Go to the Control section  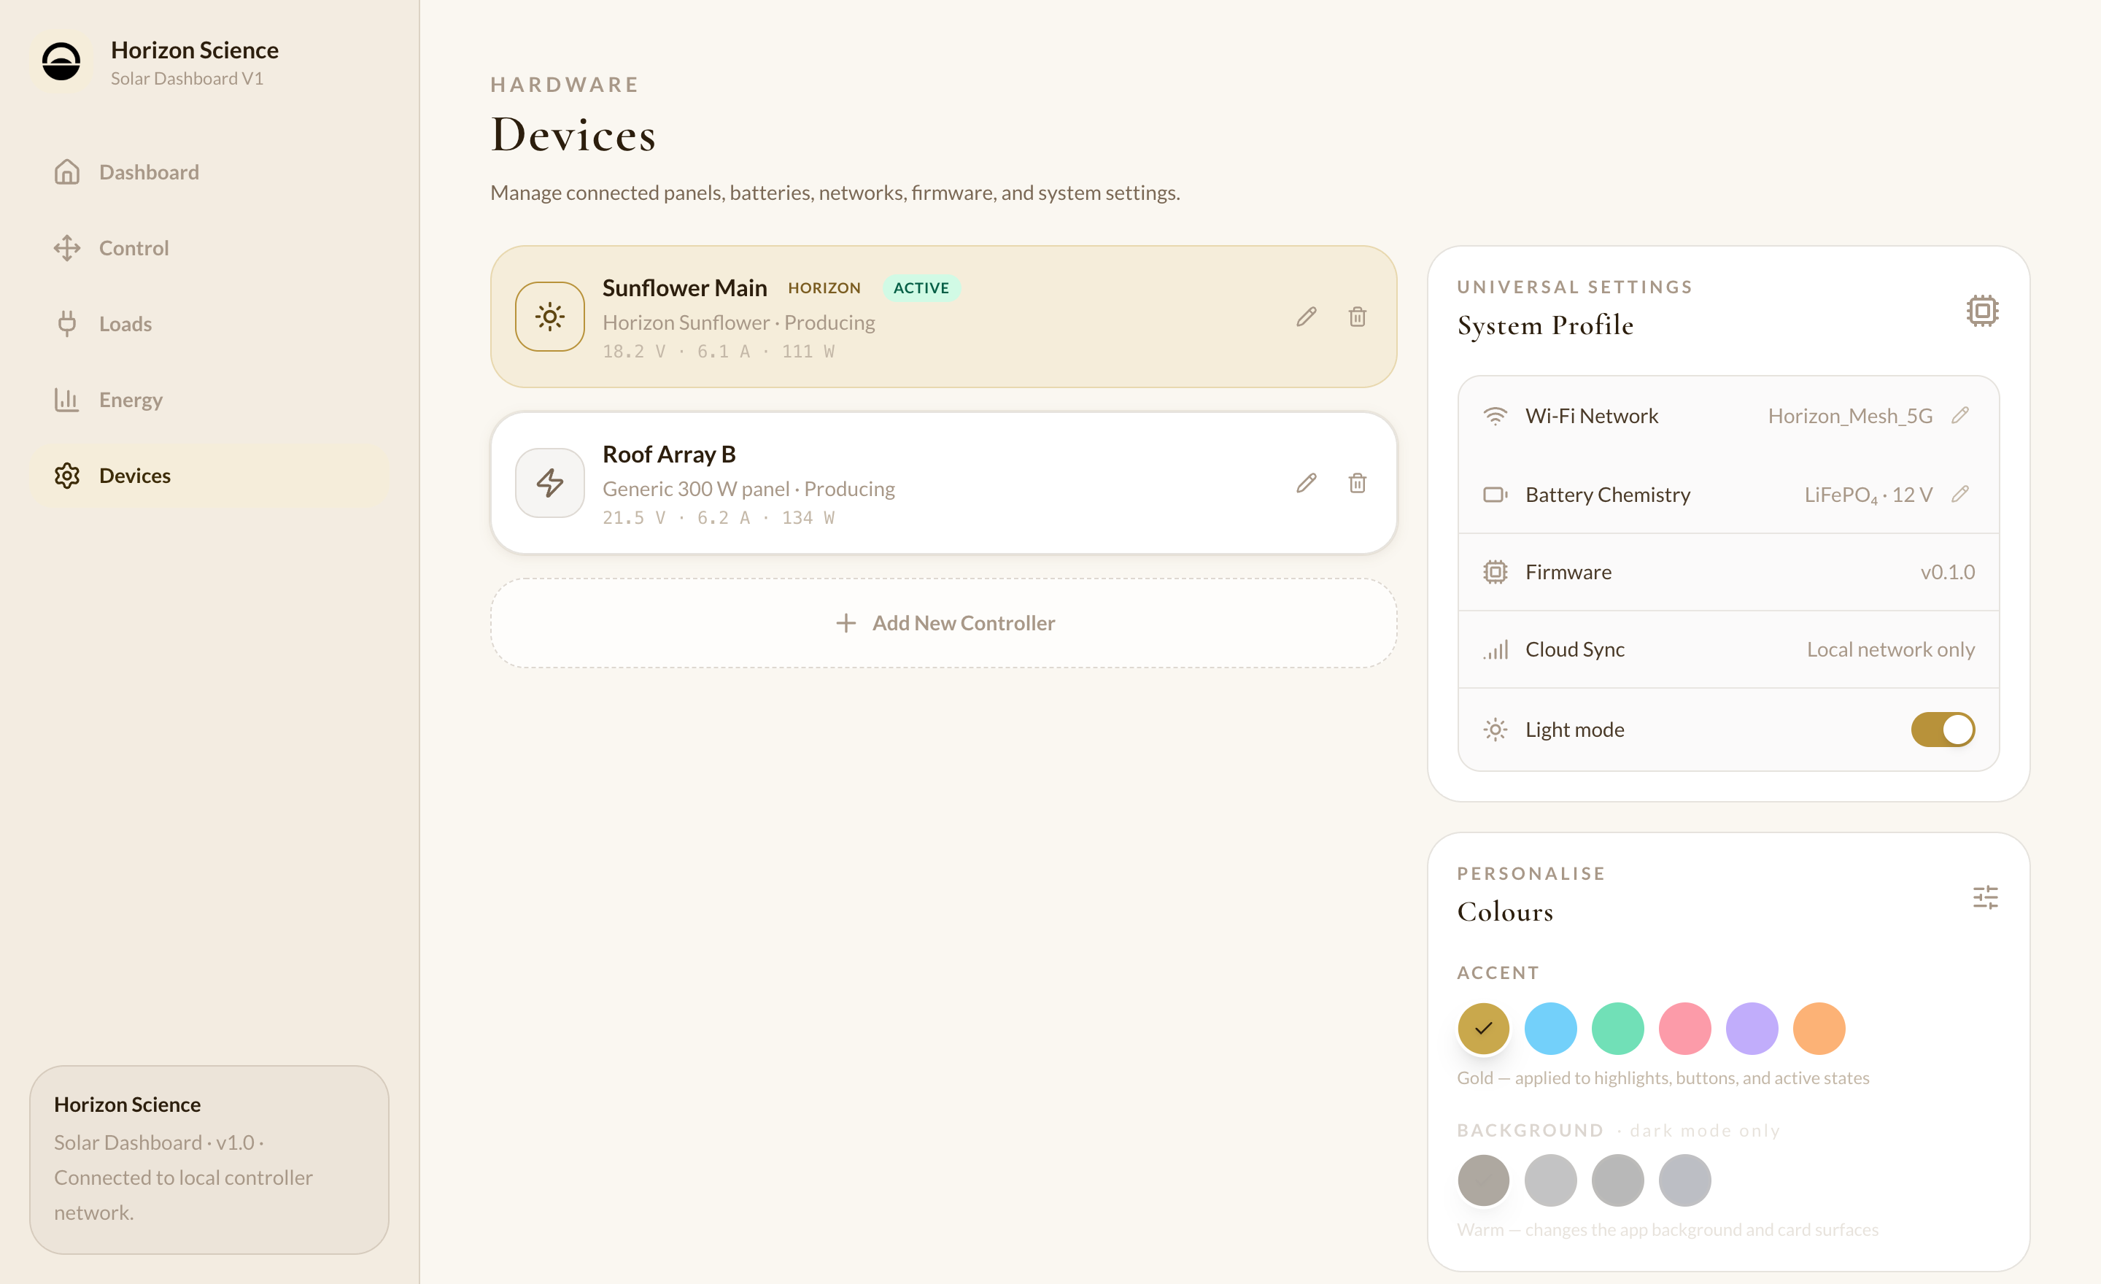(209, 248)
